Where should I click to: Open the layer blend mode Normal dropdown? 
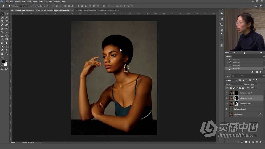(234, 84)
